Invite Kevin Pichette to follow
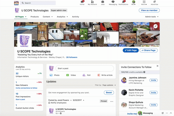The height and width of the screenshot is (116, 174). point(153,93)
